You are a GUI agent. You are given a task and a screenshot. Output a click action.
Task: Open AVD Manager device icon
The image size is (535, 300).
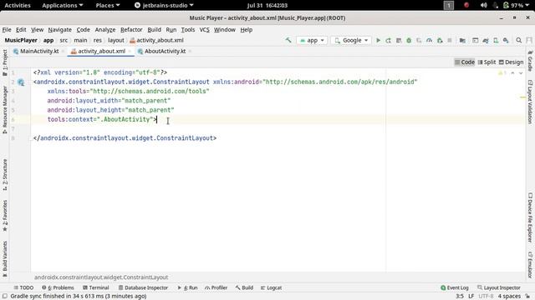(496, 40)
